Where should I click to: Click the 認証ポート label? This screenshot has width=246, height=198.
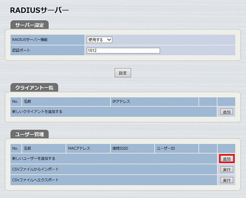pos(21,50)
